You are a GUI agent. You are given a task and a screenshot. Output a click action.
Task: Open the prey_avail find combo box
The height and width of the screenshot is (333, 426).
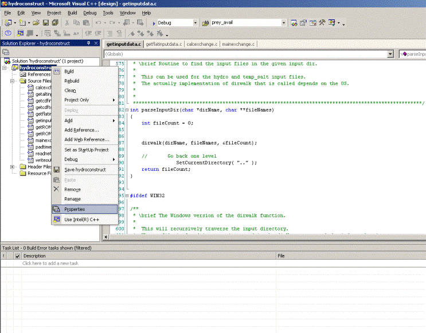pyautogui.click(x=284, y=23)
